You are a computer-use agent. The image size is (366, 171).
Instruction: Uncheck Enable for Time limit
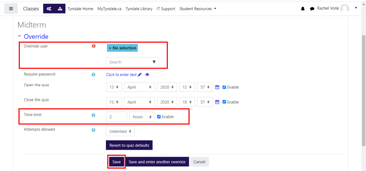[x=159, y=117]
